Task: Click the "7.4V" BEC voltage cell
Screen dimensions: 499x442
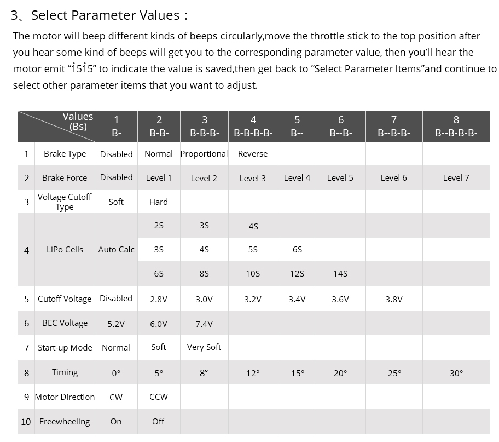Action: coord(204,324)
